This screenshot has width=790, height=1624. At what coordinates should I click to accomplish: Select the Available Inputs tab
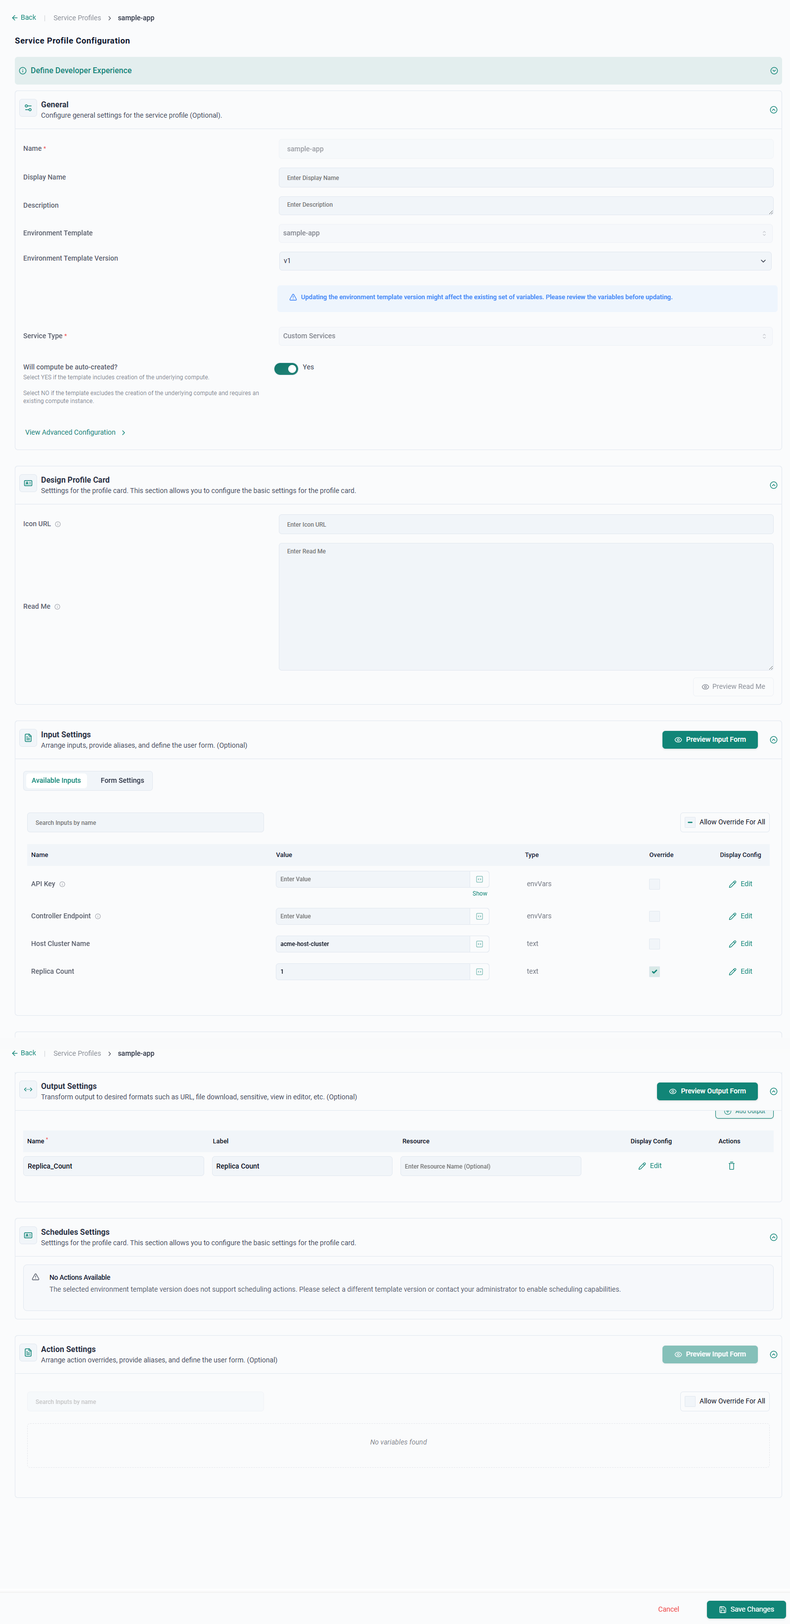tap(56, 780)
